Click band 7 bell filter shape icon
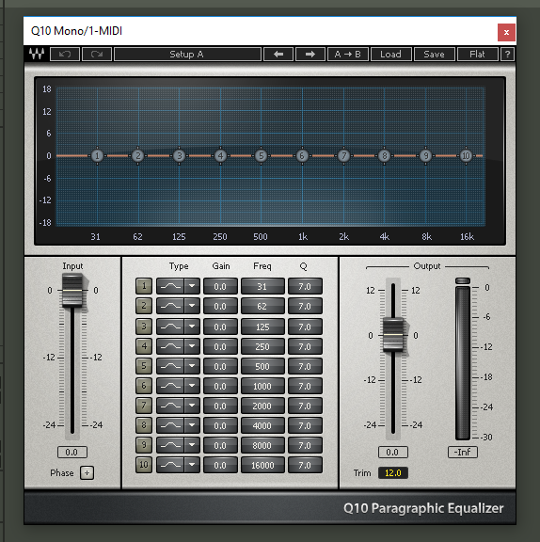540x542 pixels. 170,406
